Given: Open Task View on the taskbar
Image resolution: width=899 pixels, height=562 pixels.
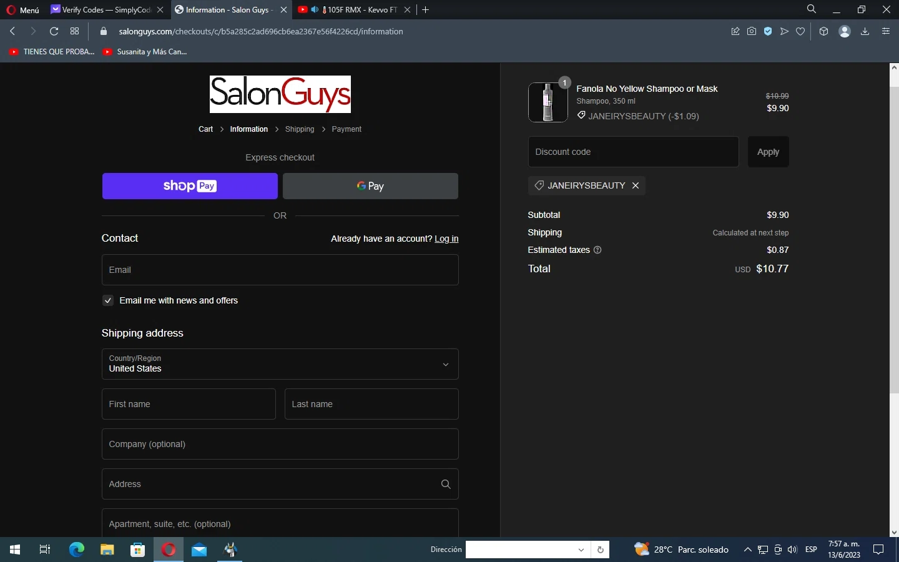Looking at the screenshot, I should coord(45,550).
